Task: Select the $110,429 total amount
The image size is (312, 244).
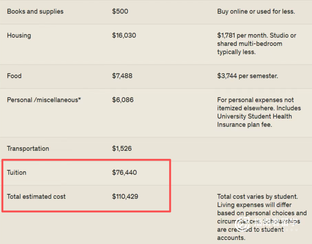Action: pos(125,197)
